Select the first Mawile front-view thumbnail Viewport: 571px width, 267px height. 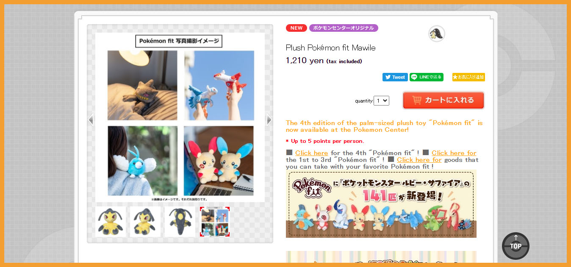[111, 222]
